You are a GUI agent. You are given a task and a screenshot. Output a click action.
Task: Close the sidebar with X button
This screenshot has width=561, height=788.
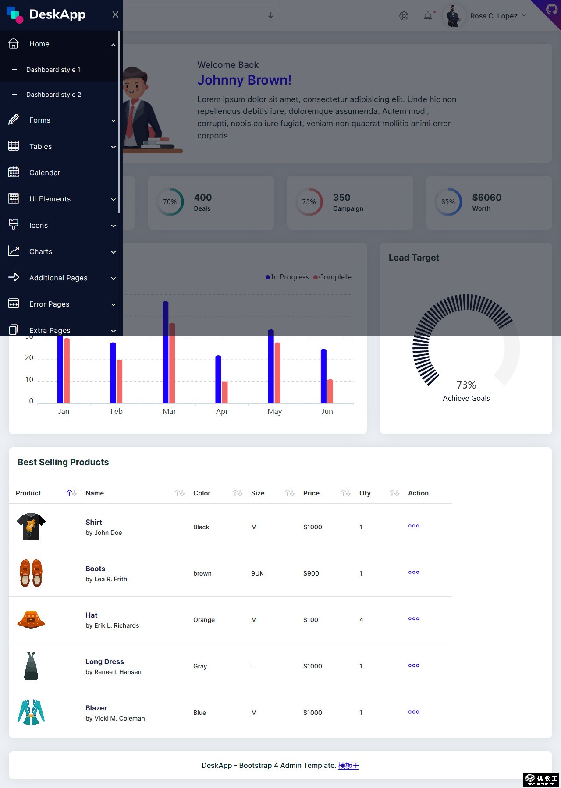click(x=115, y=14)
